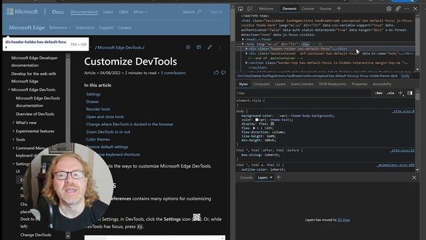Toggle the .cls class editor button
Image resolution: width=426 pixels, height=240 pixels.
click(391, 93)
